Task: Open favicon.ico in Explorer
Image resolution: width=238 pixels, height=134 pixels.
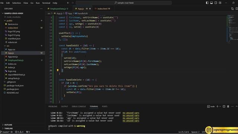Action: click(13, 24)
